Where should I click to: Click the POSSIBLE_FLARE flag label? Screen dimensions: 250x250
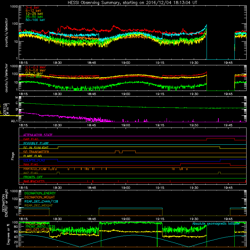click(36, 143)
